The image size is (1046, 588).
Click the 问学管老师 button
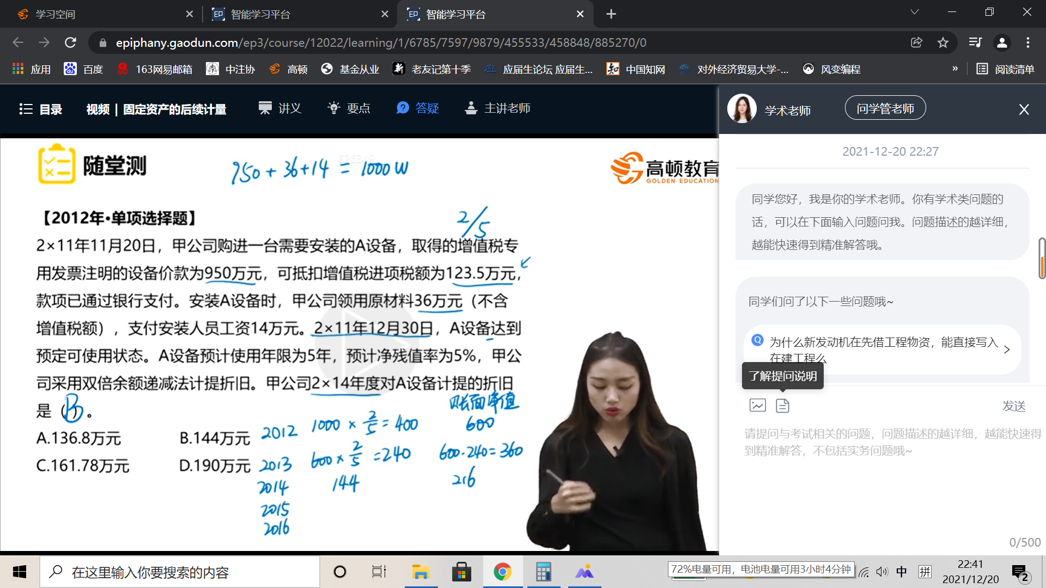coord(885,108)
